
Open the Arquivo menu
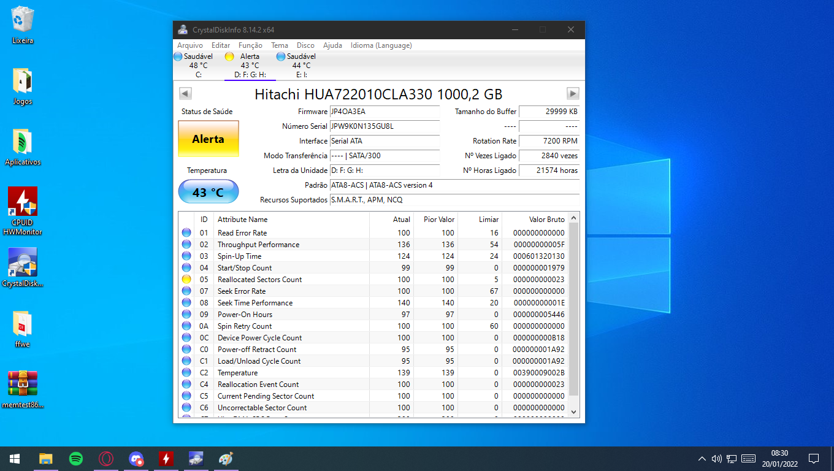190,45
